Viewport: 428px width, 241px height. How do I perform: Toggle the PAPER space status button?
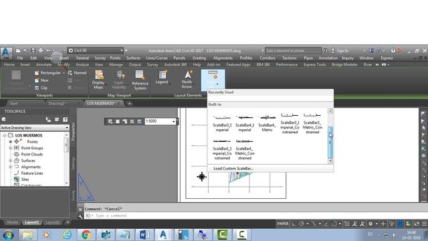point(283,224)
